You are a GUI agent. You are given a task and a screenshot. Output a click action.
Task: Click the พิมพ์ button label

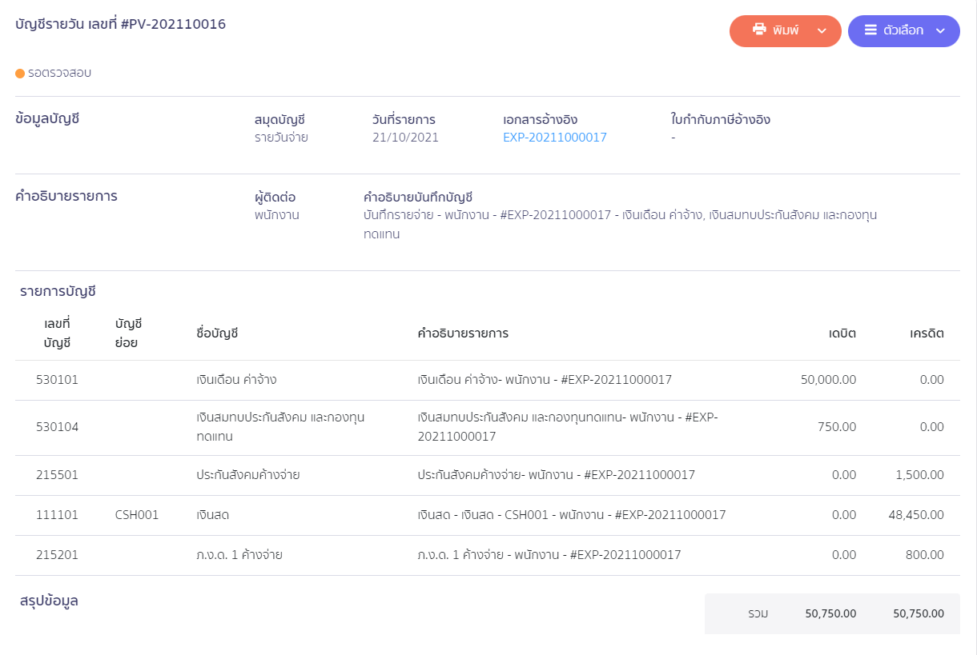point(786,31)
